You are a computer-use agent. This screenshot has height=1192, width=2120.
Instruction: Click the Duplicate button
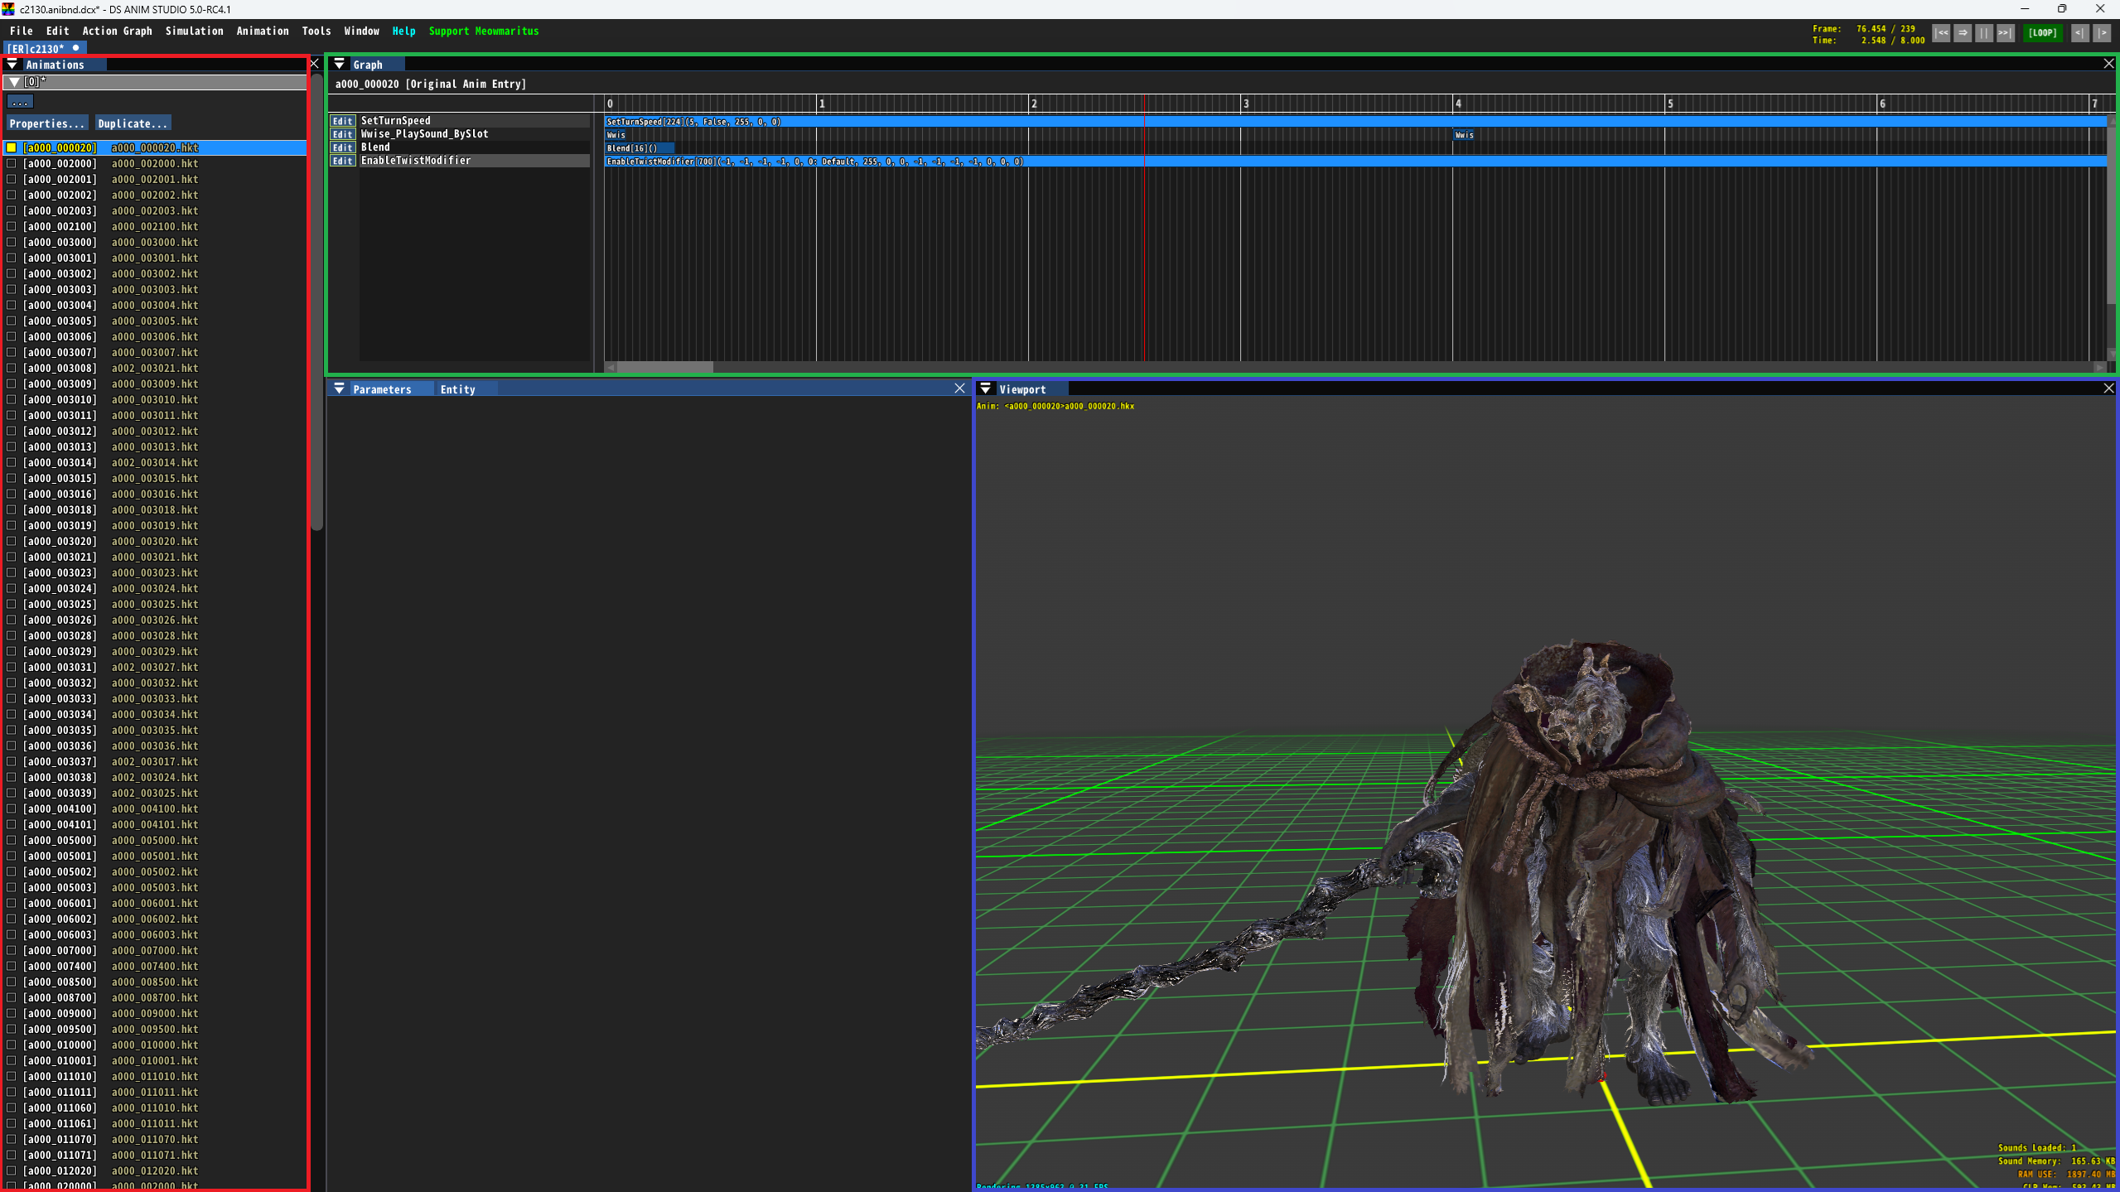coord(133,123)
